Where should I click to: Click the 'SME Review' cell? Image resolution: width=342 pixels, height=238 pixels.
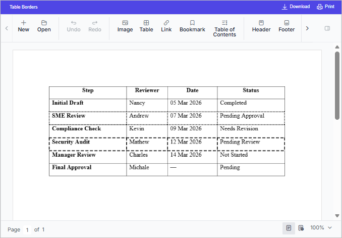coord(88,118)
